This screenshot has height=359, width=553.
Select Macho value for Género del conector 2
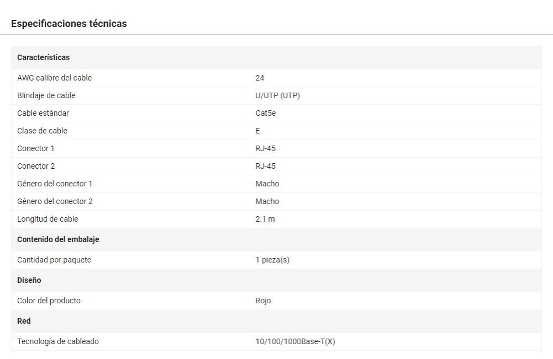coord(267,201)
